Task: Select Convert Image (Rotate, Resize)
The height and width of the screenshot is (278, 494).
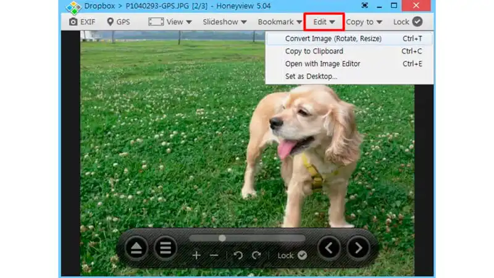Action: point(350,38)
